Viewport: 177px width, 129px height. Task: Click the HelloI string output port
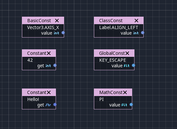click(55, 105)
